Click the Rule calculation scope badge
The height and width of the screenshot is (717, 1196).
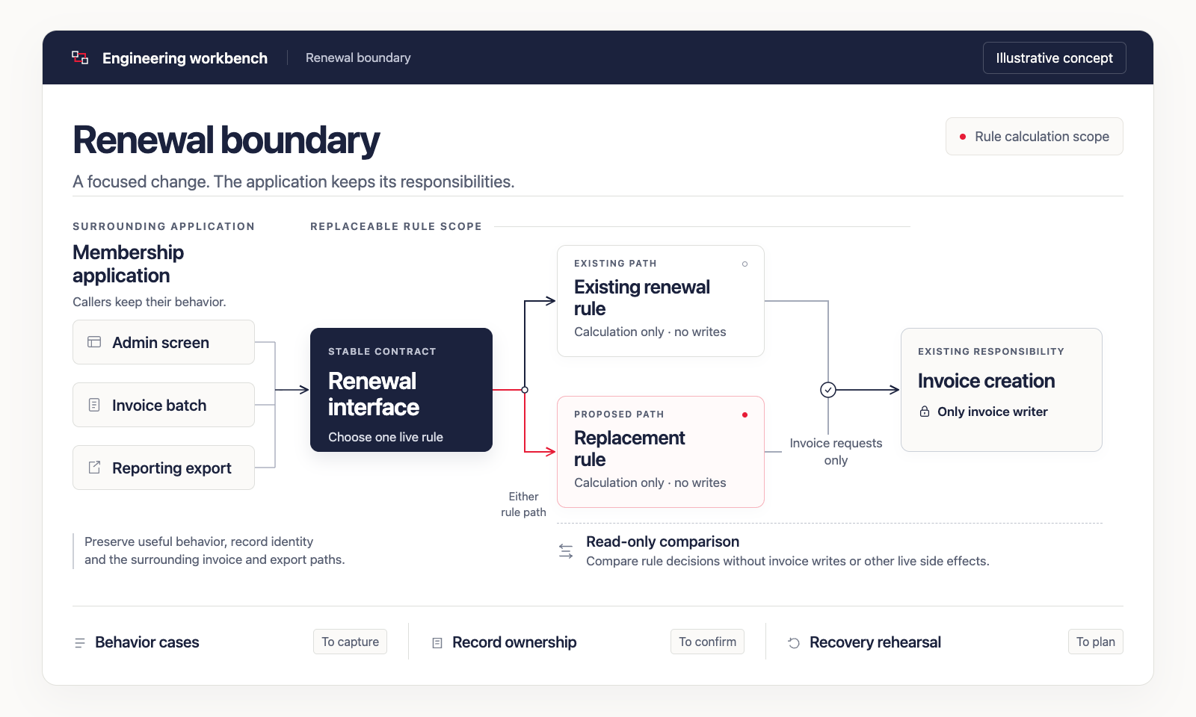click(x=1035, y=137)
